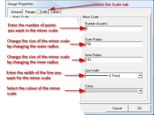Focus the Outer Radius input box

114,44
